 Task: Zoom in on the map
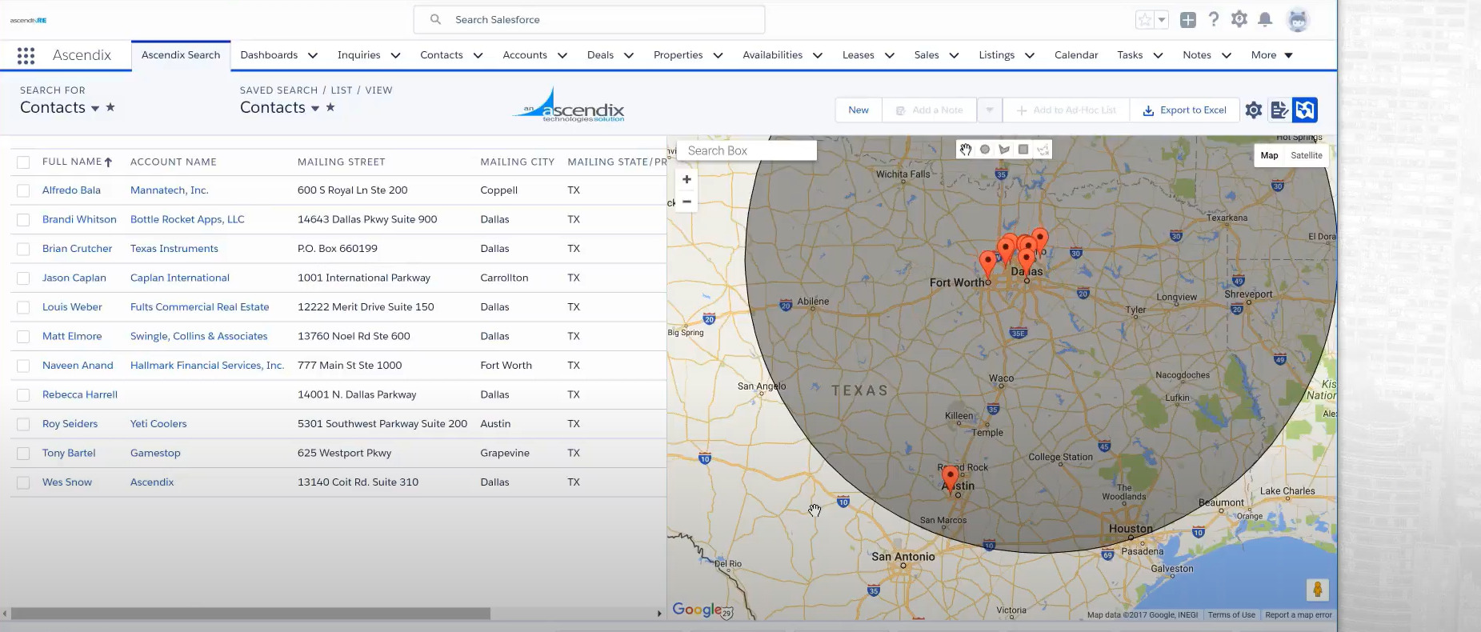(x=686, y=179)
